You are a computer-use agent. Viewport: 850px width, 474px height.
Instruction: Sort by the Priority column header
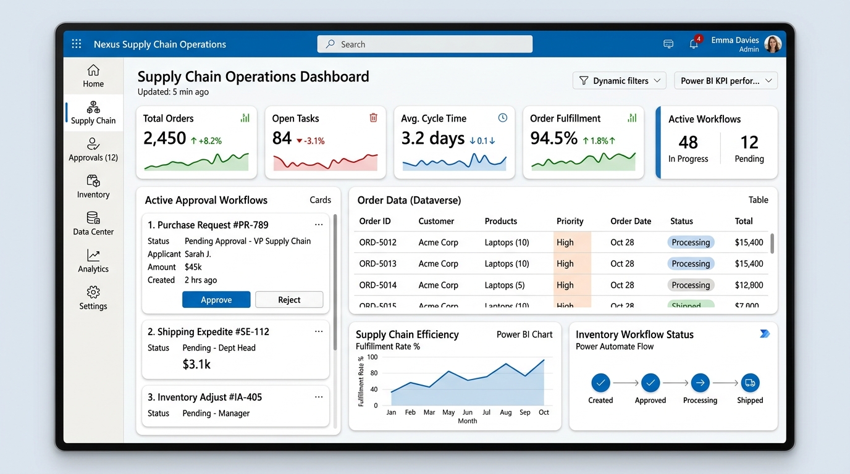click(570, 221)
